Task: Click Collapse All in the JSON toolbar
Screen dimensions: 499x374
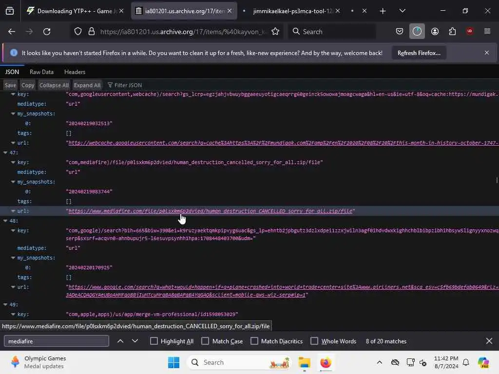Action: tap(54, 85)
